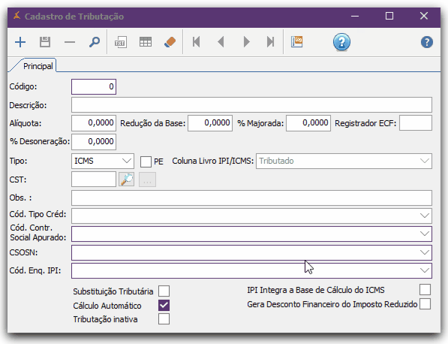Clear fields with the eraser icon

170,42
